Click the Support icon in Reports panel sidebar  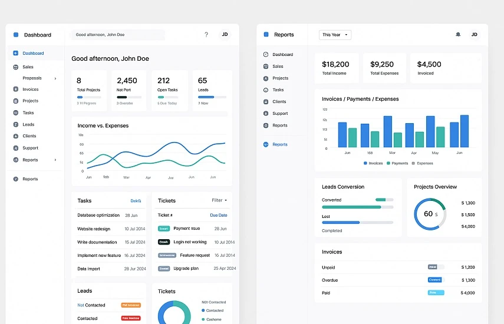click(x=266, y=114)
